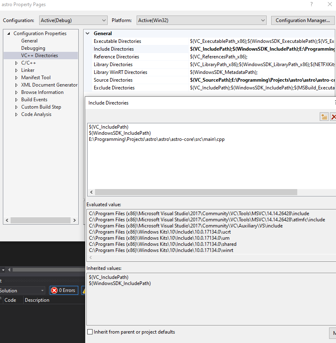Click the left arrow of the tree scrollbar

(x=7, y=220)
